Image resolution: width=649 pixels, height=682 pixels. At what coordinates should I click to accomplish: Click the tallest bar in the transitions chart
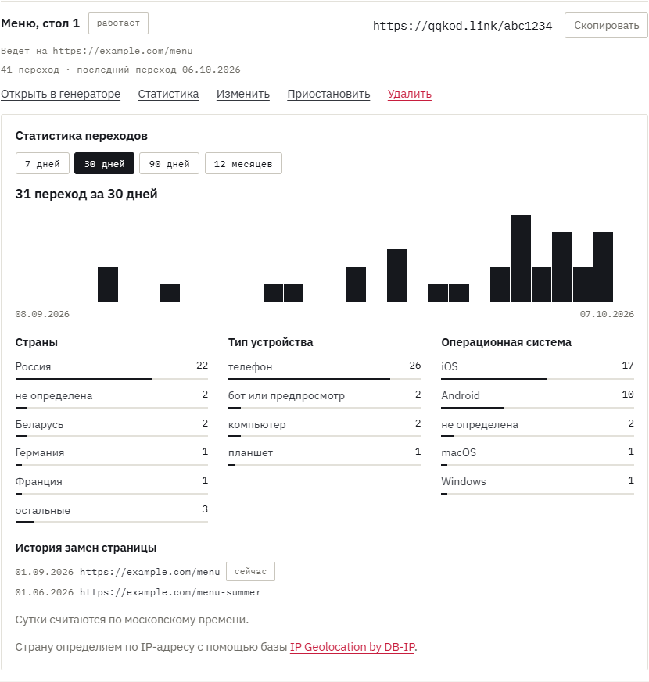[x=521, y=259]
